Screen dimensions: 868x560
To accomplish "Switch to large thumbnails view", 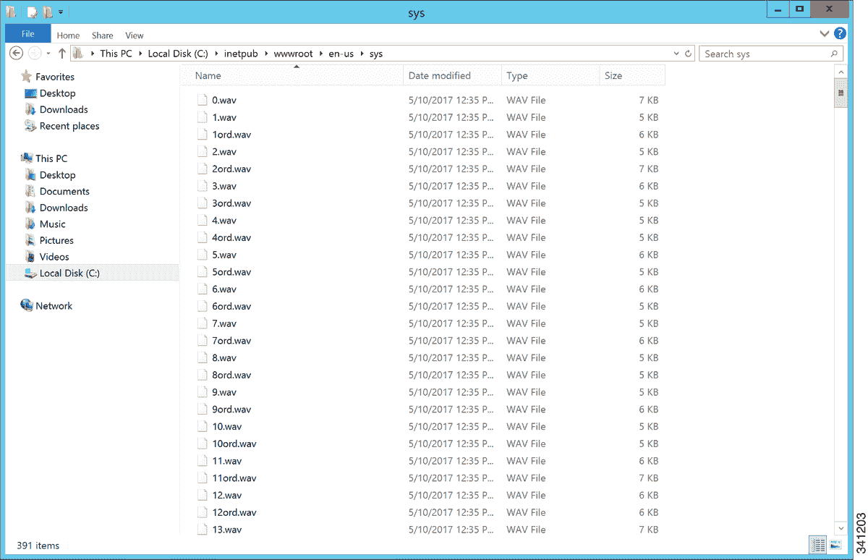I will click(836, 545).
